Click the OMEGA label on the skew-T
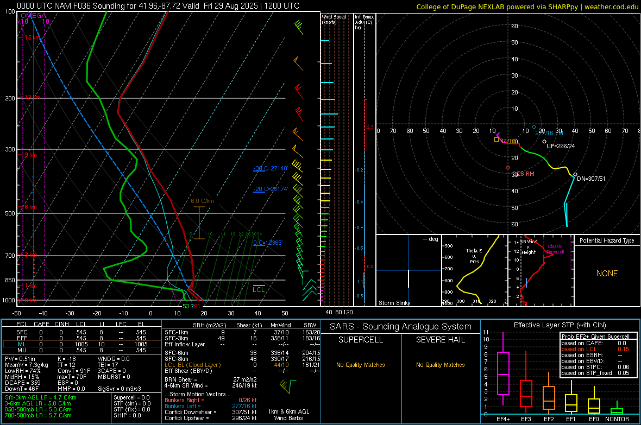Image resolution: width=641 pixels, height=425 pixels. 34,16
